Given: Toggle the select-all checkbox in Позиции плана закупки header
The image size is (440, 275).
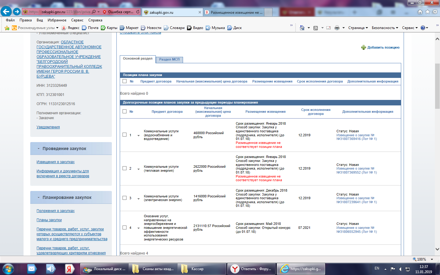Looking at the screenshot, I should (x=124, y=81).
